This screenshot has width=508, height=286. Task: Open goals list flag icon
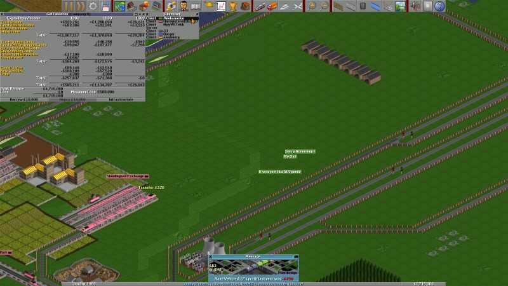pos(208,6)
